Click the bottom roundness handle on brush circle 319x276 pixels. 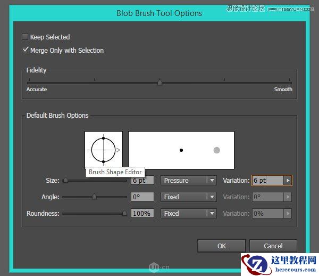point(103,161)
